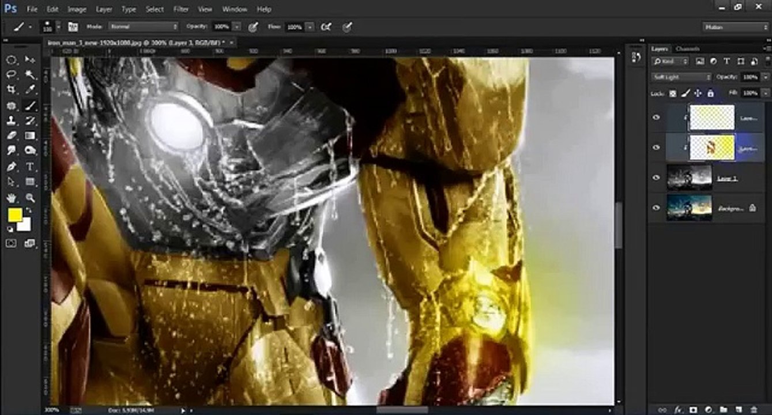Open the Layer menu
This screenshot has height=415, width=772.
(104, 9)
